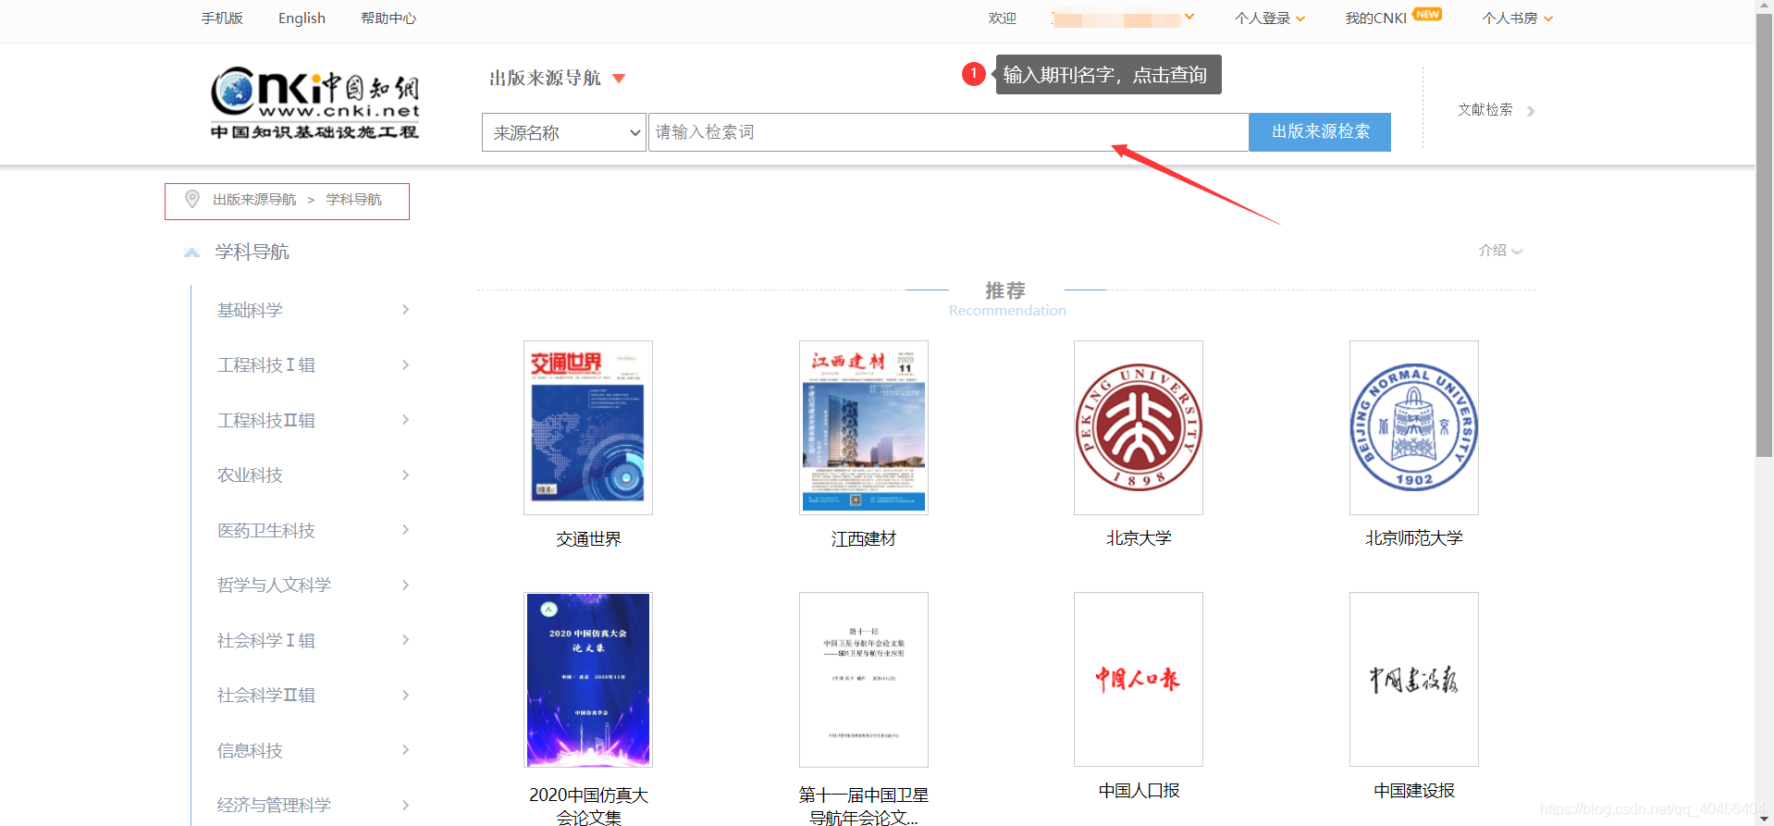The height and width of the screenshot is (826, 1774).
Task: Select 社会科学Ⅱ辑 category
Action: coord(266,696)
